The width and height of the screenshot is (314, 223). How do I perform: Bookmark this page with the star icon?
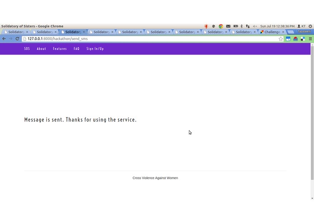click(x=281, y=39)
